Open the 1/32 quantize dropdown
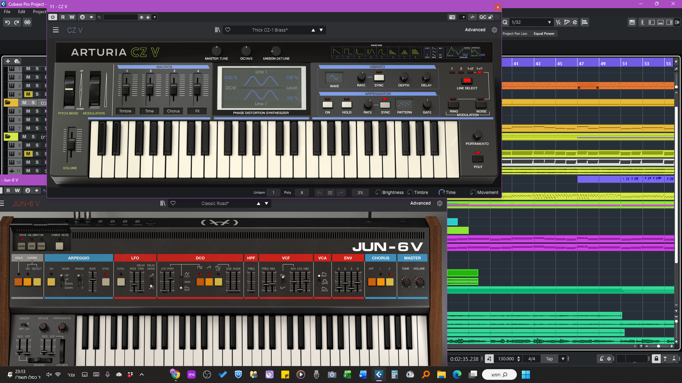Viewport: 682px width, 383px height. coord(549,22)
